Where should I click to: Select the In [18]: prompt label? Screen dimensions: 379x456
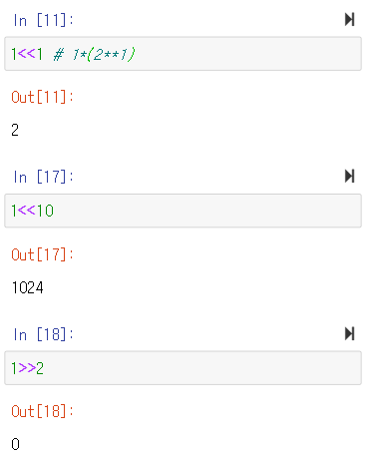[x=43, y=334]
